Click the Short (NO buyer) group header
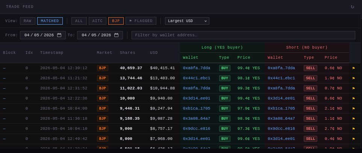362x153 pixels. (x=307, y=48)
